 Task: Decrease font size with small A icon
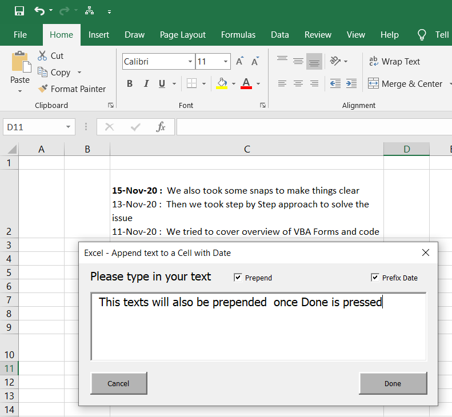(x=255, y=61)
